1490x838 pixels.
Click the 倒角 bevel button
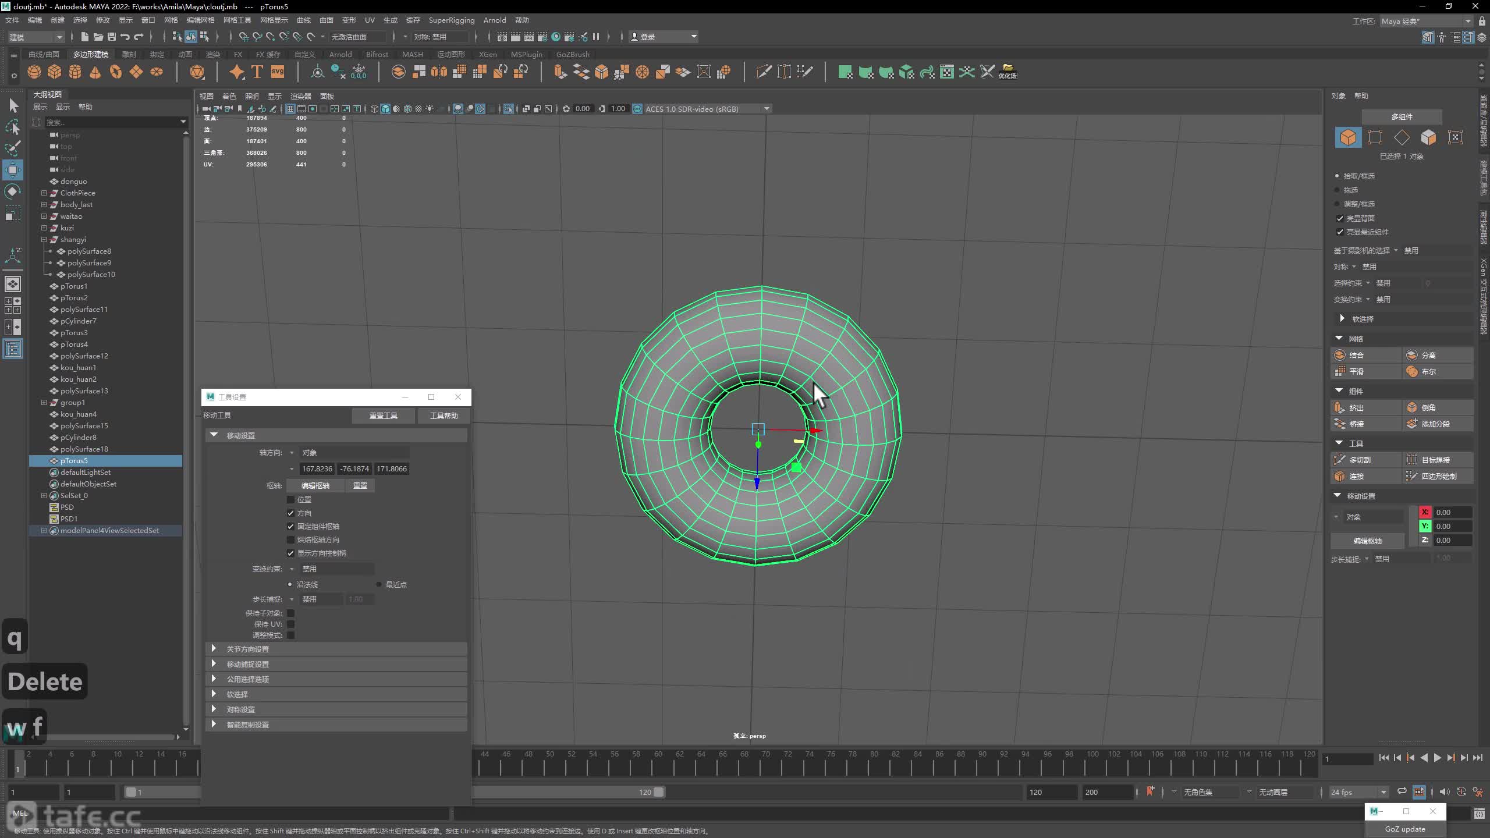pyautogui.click(x=1438, y=407)
